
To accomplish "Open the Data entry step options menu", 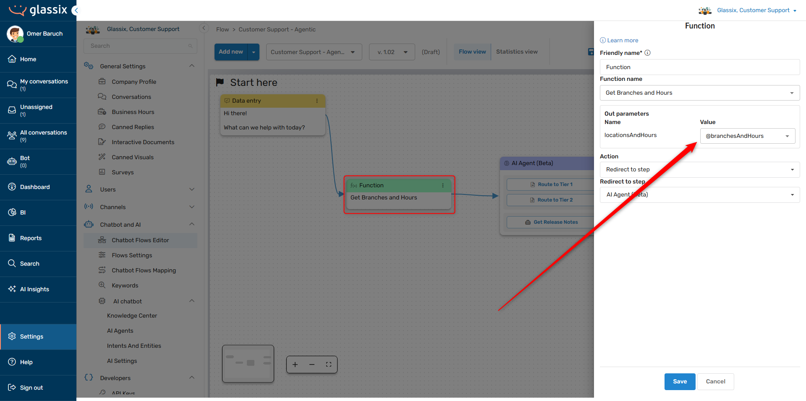I will pos(317,101).
